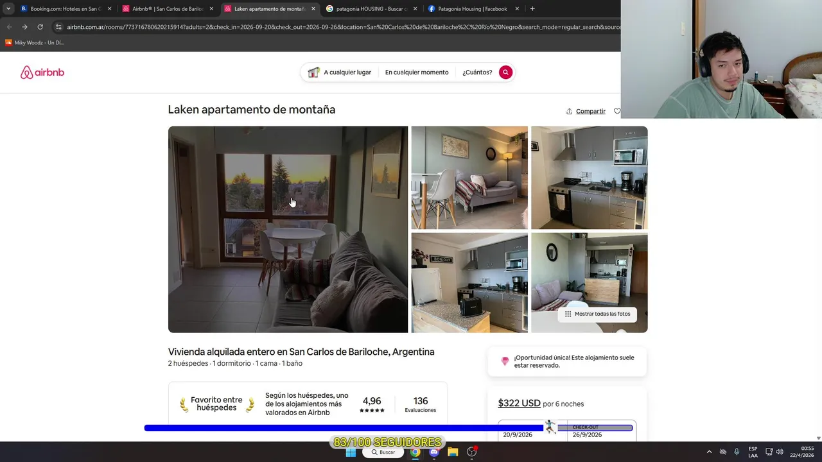Open the kitchen Bonjour sign photo
Screen dimensions: 822x462
[469, 282]
